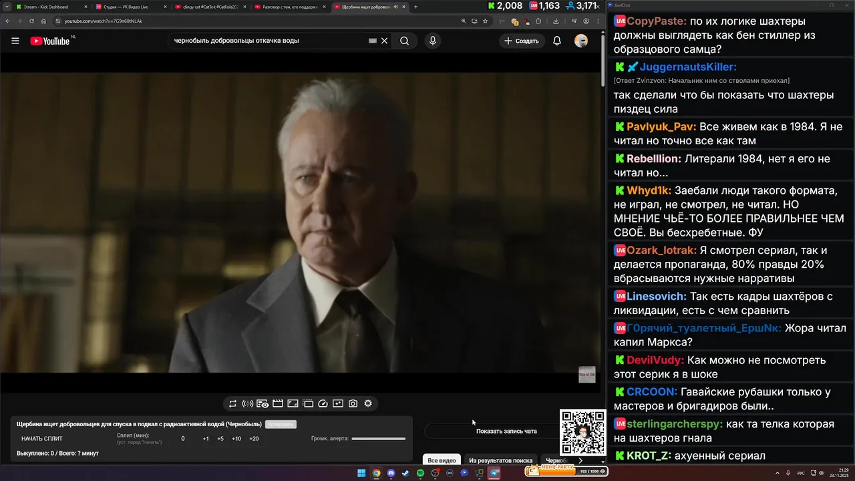Take a screenshot with the camera icon
This screenshot has width=855, height=481.
coord(353,404)
